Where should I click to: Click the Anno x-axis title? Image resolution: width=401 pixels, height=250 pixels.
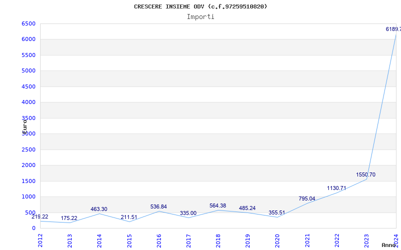[x=389, y=245]
